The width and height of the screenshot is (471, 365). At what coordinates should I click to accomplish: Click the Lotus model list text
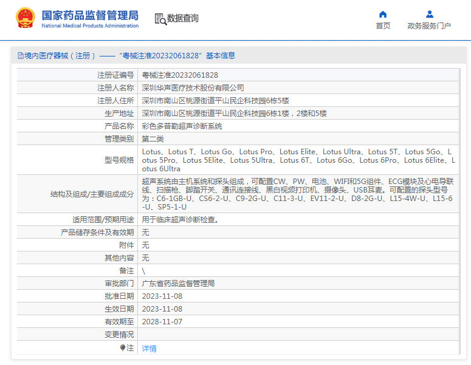298,160
